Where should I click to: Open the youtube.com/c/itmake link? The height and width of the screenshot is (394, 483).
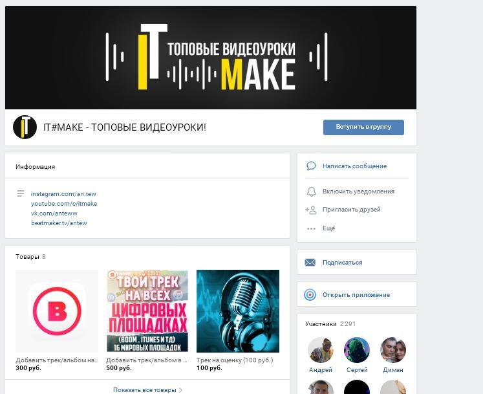pyautogui.click(x=64, y=204)
